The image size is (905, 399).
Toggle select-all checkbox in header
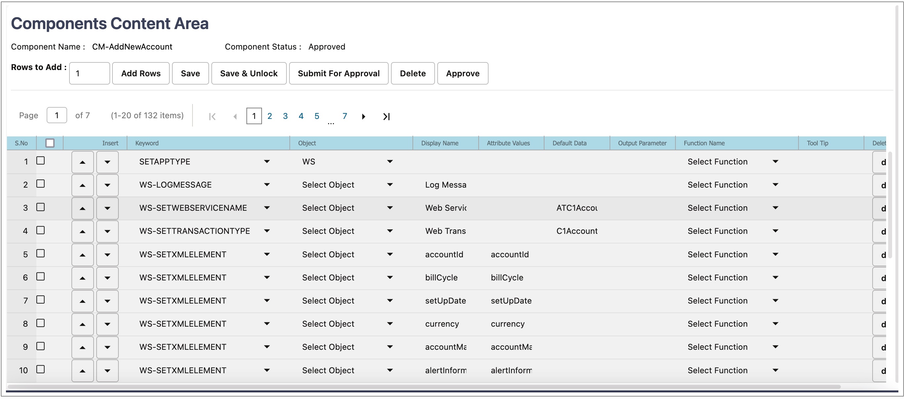(x=50, y=143)
